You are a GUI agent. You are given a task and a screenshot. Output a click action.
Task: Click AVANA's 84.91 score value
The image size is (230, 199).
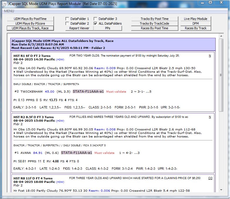(38, 153)
